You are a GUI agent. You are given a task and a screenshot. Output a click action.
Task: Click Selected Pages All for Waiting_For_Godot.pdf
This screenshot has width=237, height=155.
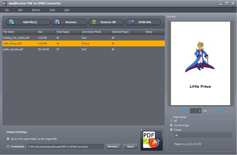pyautogui.click(x=113, y=38)
